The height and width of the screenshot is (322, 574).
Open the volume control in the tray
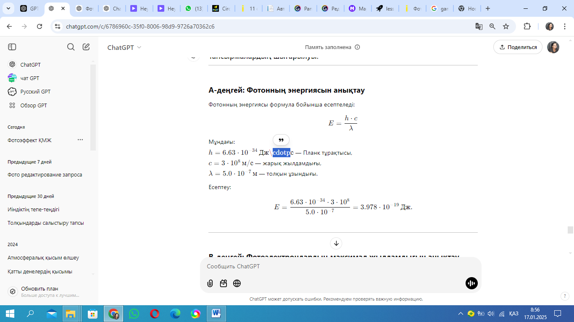coord(491,314)
